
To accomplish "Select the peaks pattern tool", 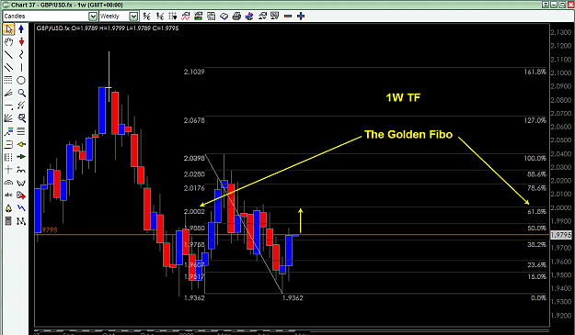I will (x=21, y=170).
